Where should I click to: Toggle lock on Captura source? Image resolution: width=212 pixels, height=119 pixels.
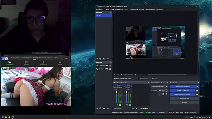(110, 69)
